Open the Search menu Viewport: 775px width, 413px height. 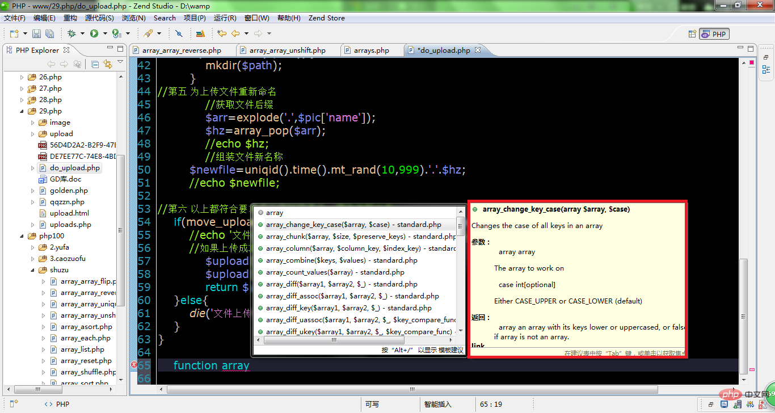click(165, 18)
